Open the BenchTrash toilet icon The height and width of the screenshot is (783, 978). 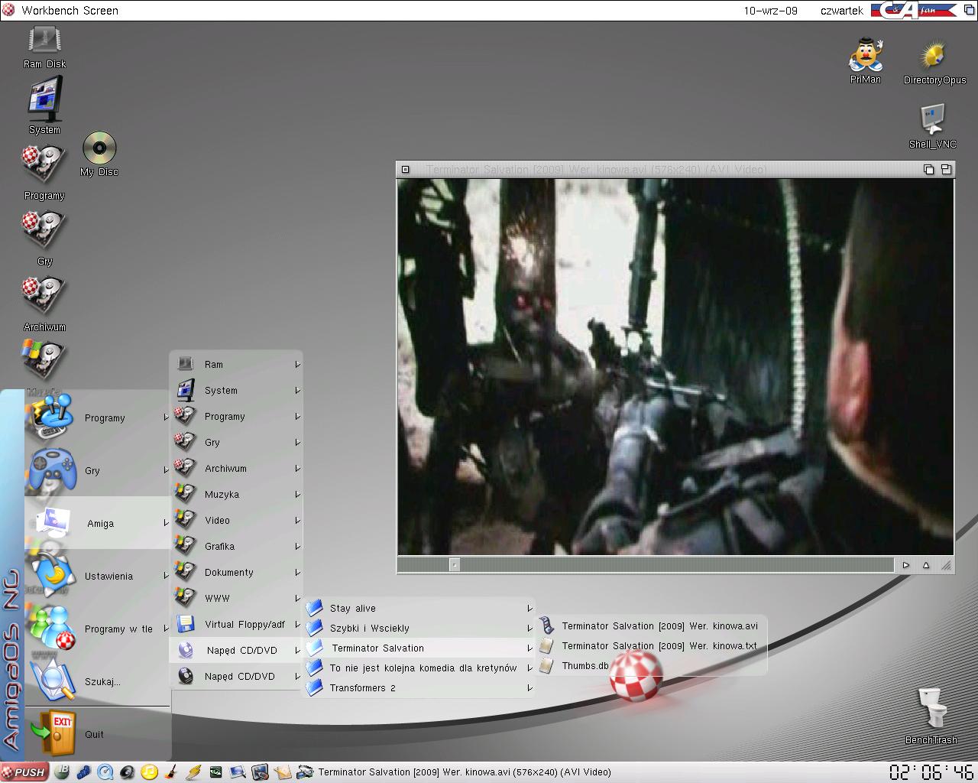pyautogui.click(x=931, y=716)
